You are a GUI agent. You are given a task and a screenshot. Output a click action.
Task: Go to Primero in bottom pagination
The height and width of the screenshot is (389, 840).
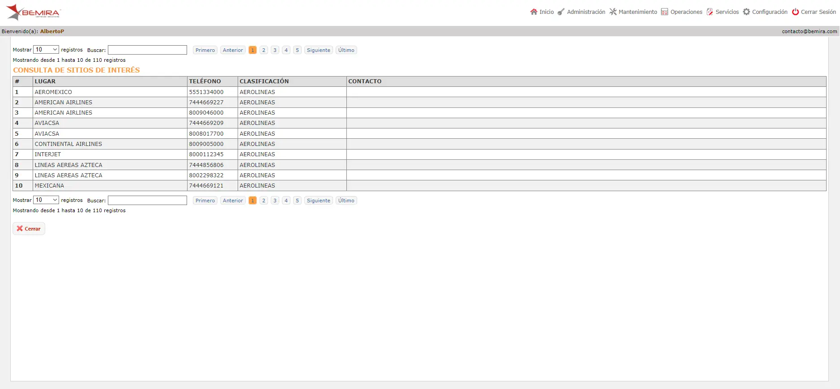(205, 201)
